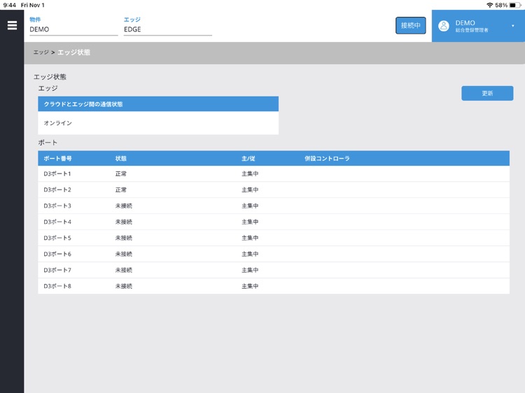Click the 併設コントローラ column header
Screen dimensions: 525x393
pyautogui.click(x=327, y=159)
